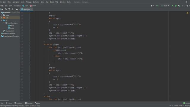Select External Libraries node
The width and height of the screenshot is (190, 107).
click(8, 34)
